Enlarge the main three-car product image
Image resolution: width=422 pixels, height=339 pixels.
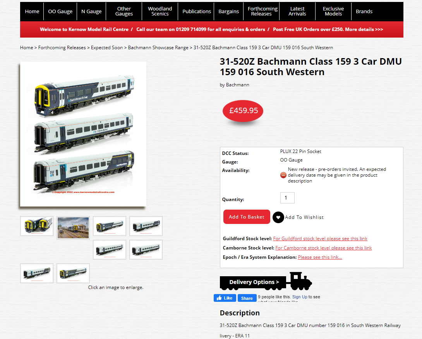point(83,134)
